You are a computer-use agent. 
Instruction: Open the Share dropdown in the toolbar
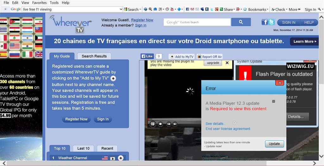click(x=234, y=9)
